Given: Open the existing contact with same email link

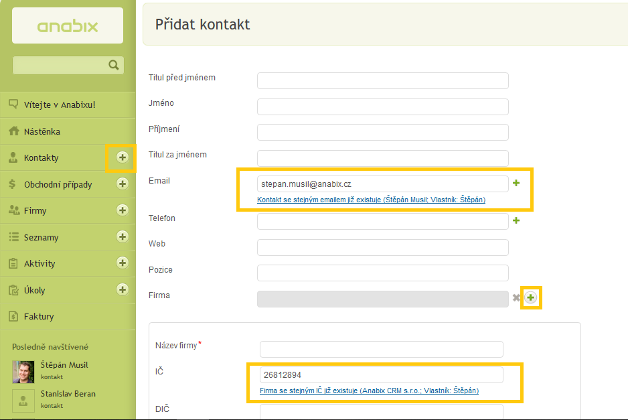Looking at the screenshot, I should tap(371, 200).
